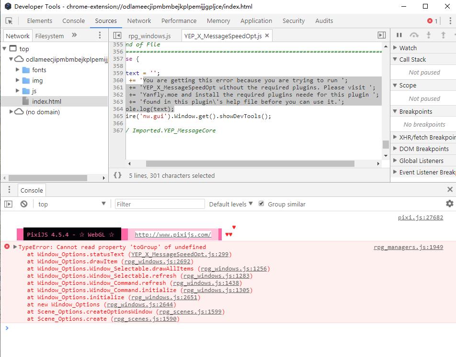The image size is (456, 357).
Task: Open YEP_X_MessageSpeedOpt.js:299 stack link
Action: [180, 254]
